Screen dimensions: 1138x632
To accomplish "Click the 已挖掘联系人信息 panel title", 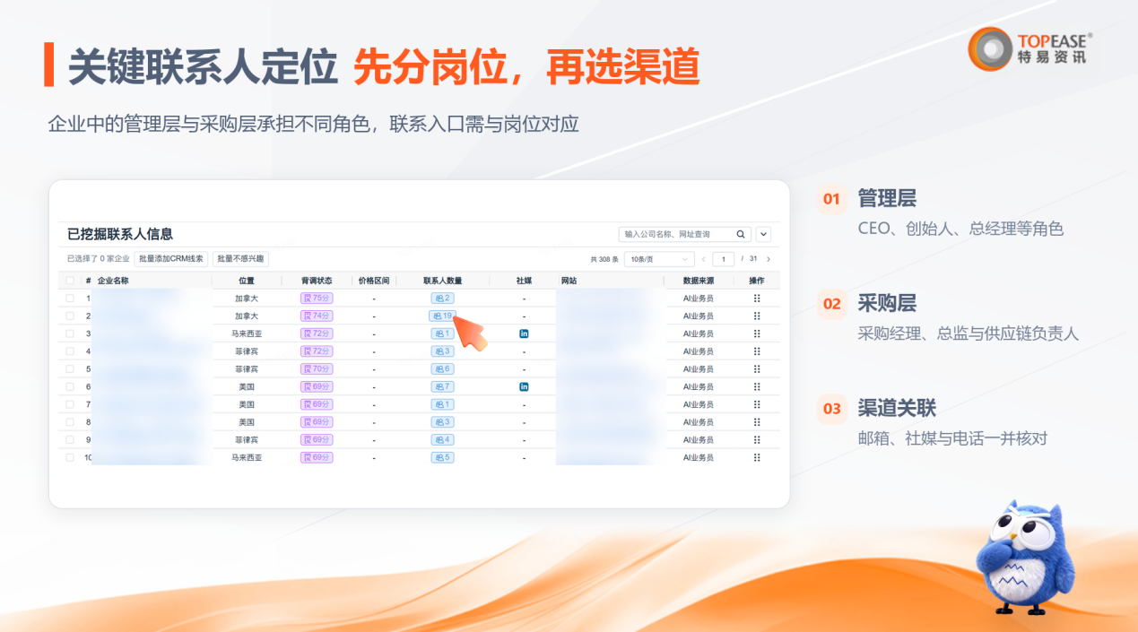I will pyautogui.click(x=120, y=234).
